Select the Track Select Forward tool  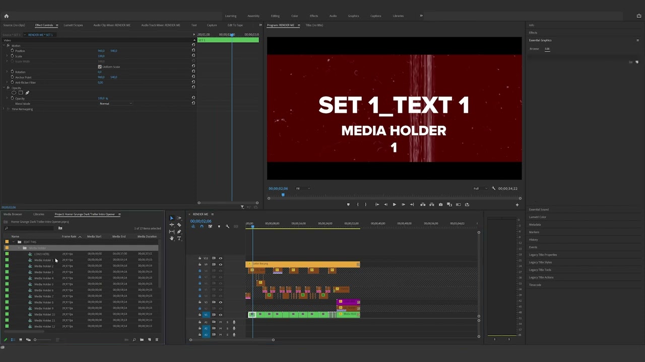point(179,218)
